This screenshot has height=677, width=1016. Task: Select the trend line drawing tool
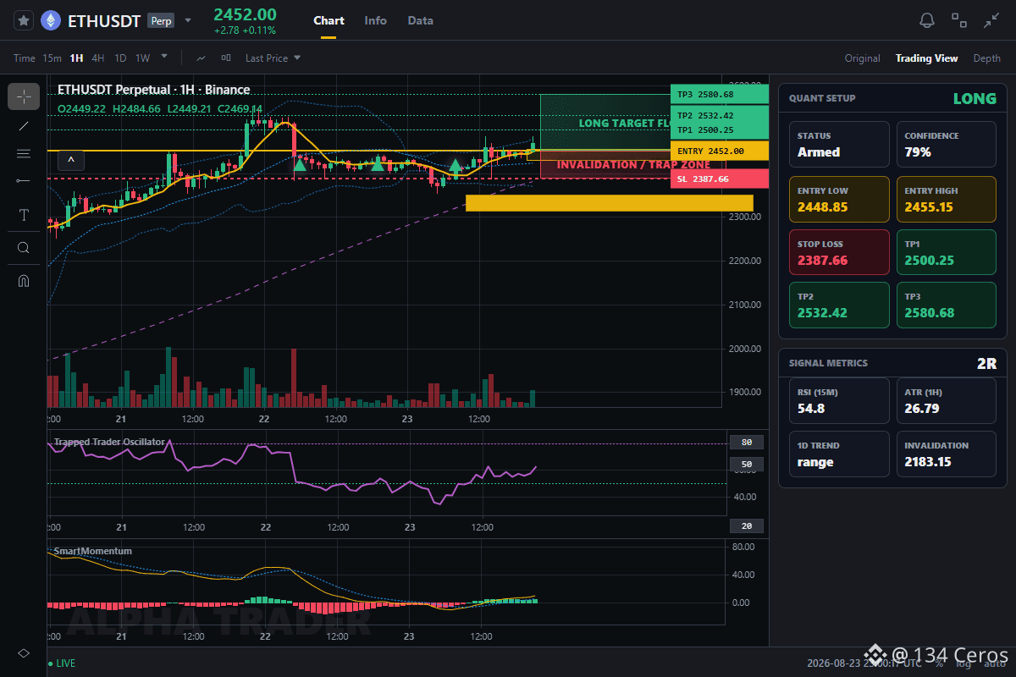click(x=24, y=126)
